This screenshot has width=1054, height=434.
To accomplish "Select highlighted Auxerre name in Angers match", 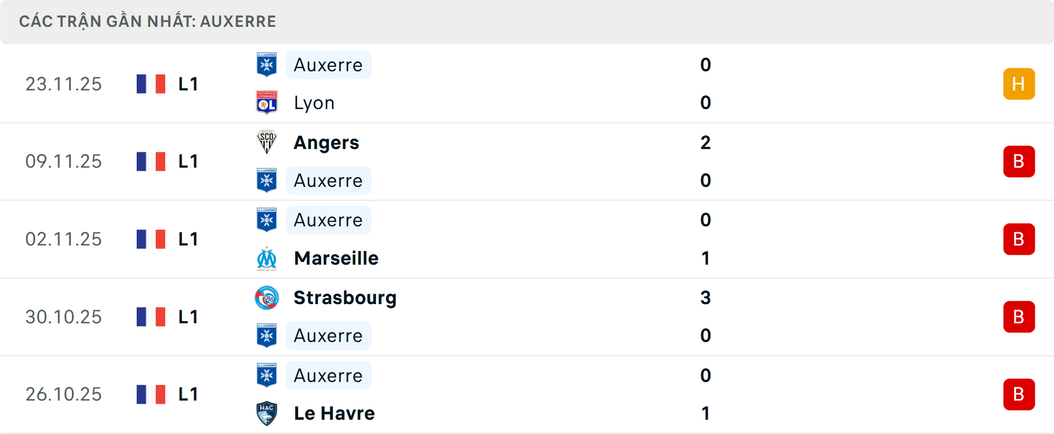I will [328, 181].
